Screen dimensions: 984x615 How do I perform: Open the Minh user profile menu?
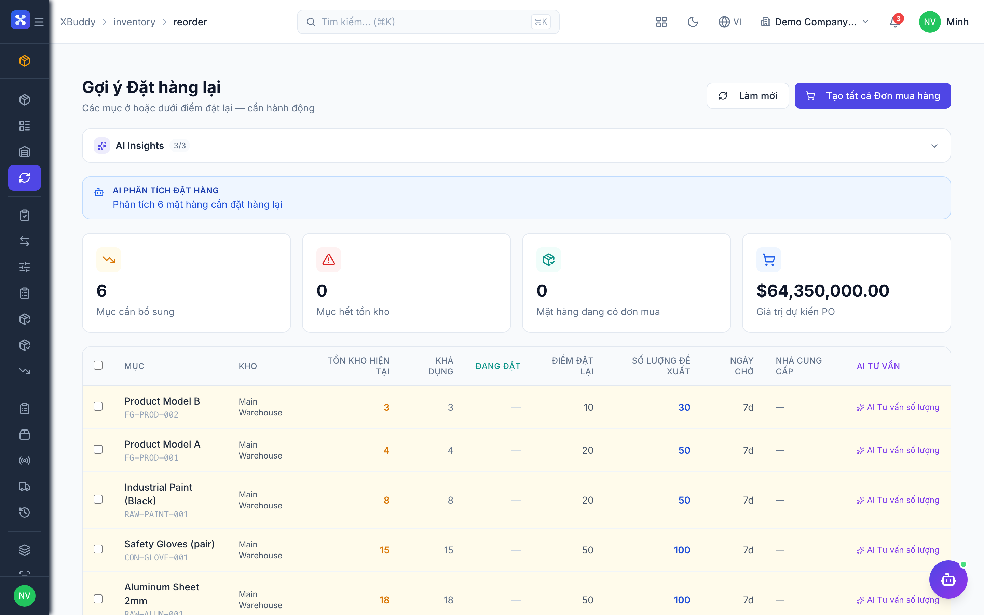pos(944,22)
